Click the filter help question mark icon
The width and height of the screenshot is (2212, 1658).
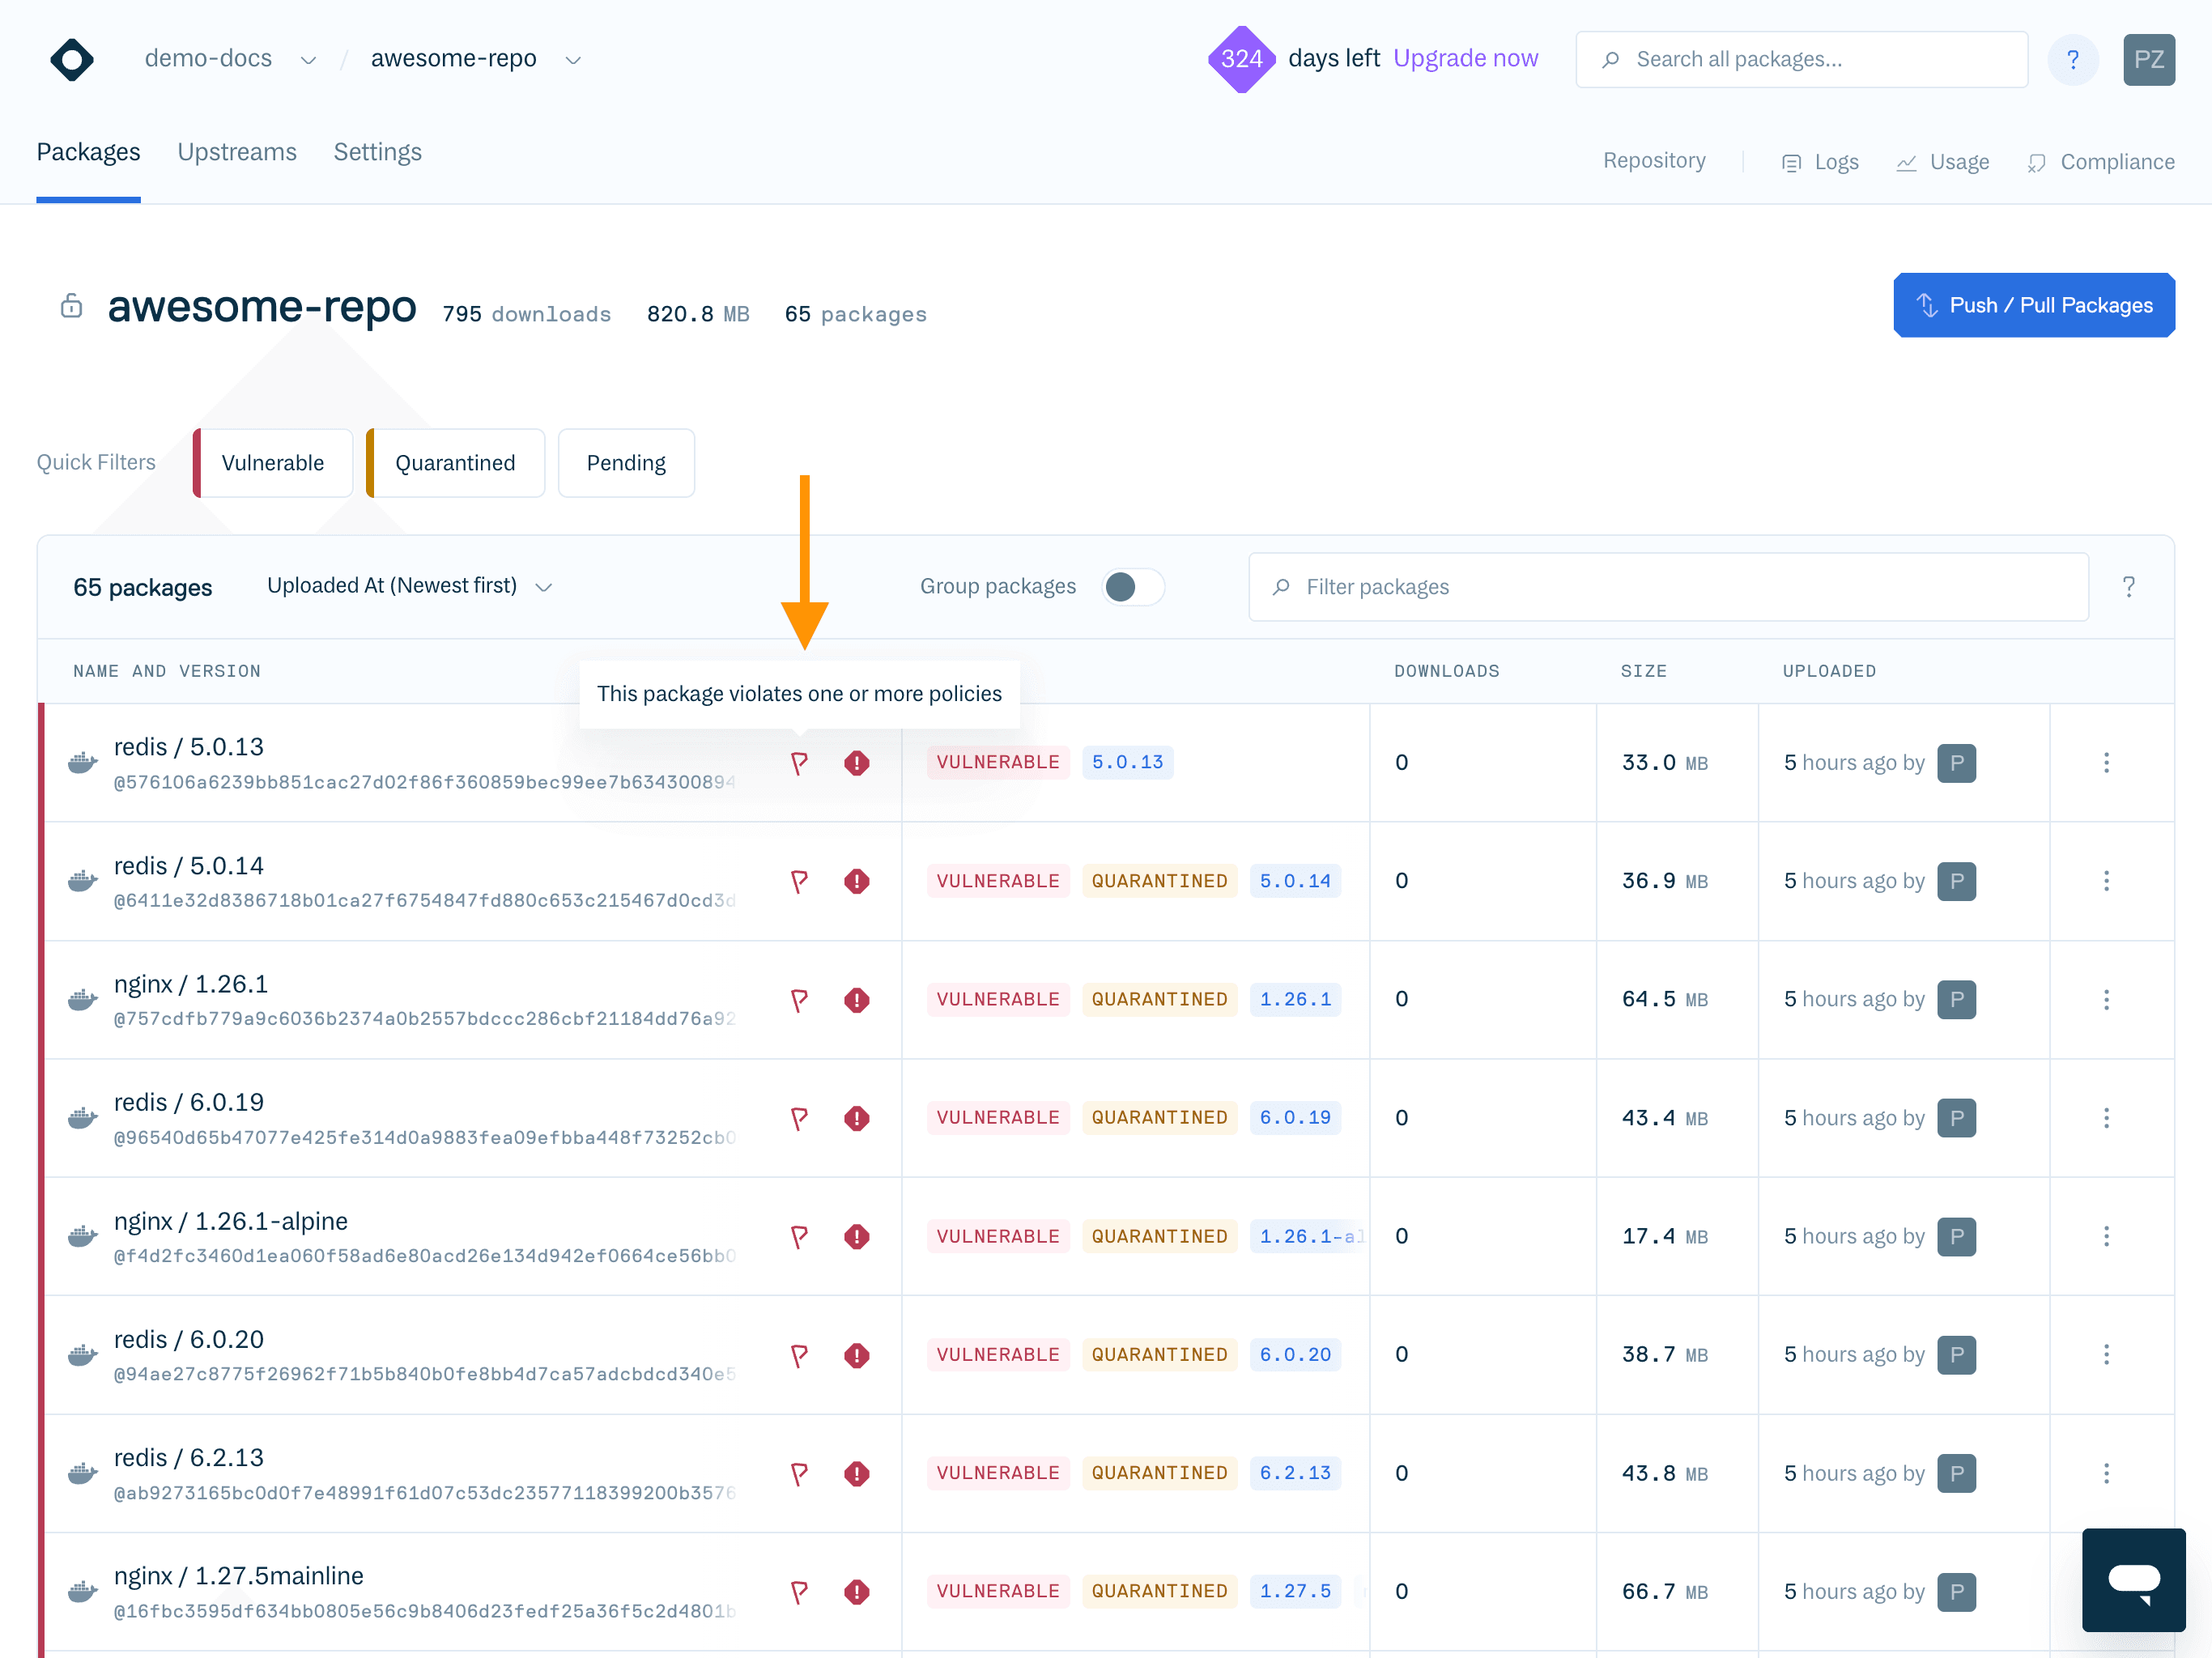[2128, 587]
